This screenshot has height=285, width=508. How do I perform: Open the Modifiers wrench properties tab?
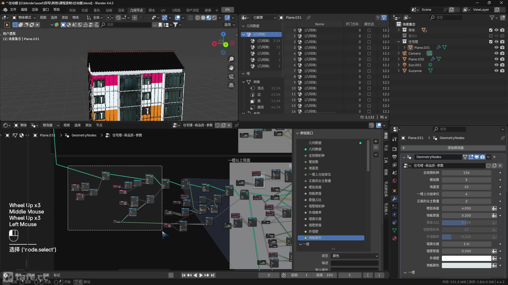coord(394,199)
